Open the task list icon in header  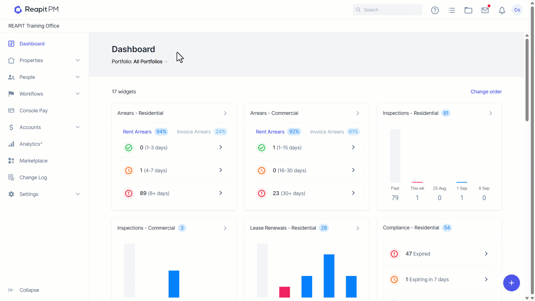point(452,10)
